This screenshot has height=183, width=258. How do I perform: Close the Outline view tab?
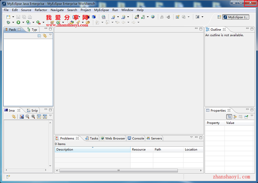[224, 30]
